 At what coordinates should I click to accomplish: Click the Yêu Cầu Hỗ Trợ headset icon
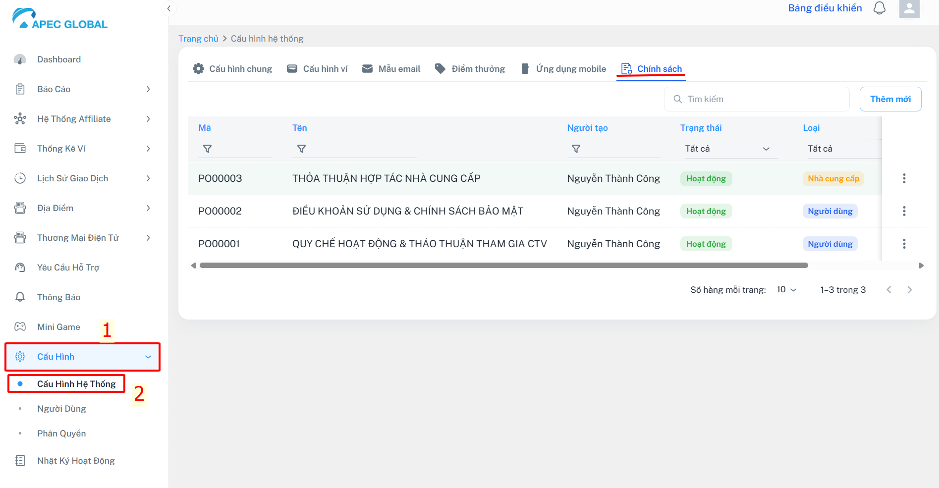click(20, 268)
